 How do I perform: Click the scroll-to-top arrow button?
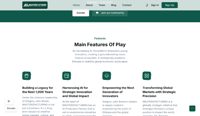click(x=192, y=108)
